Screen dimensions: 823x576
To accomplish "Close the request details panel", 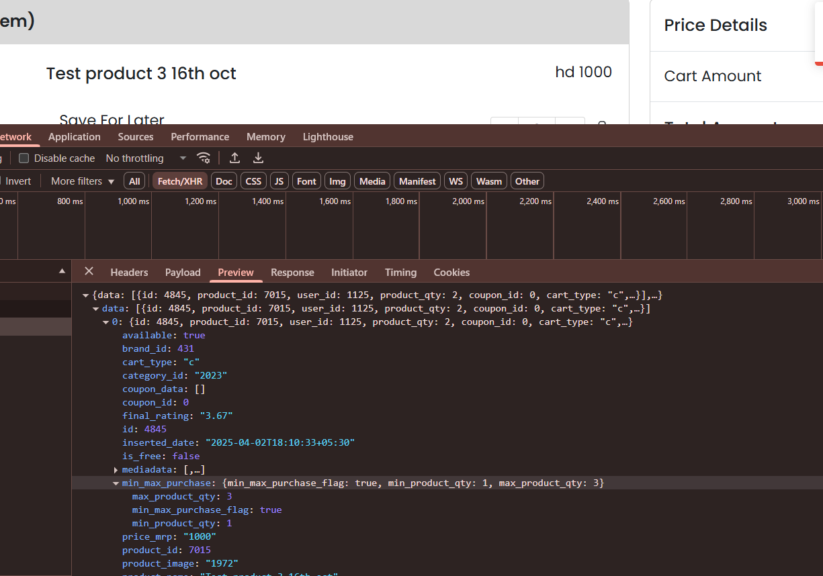I will pyautogui.click(x=89, y=272).
